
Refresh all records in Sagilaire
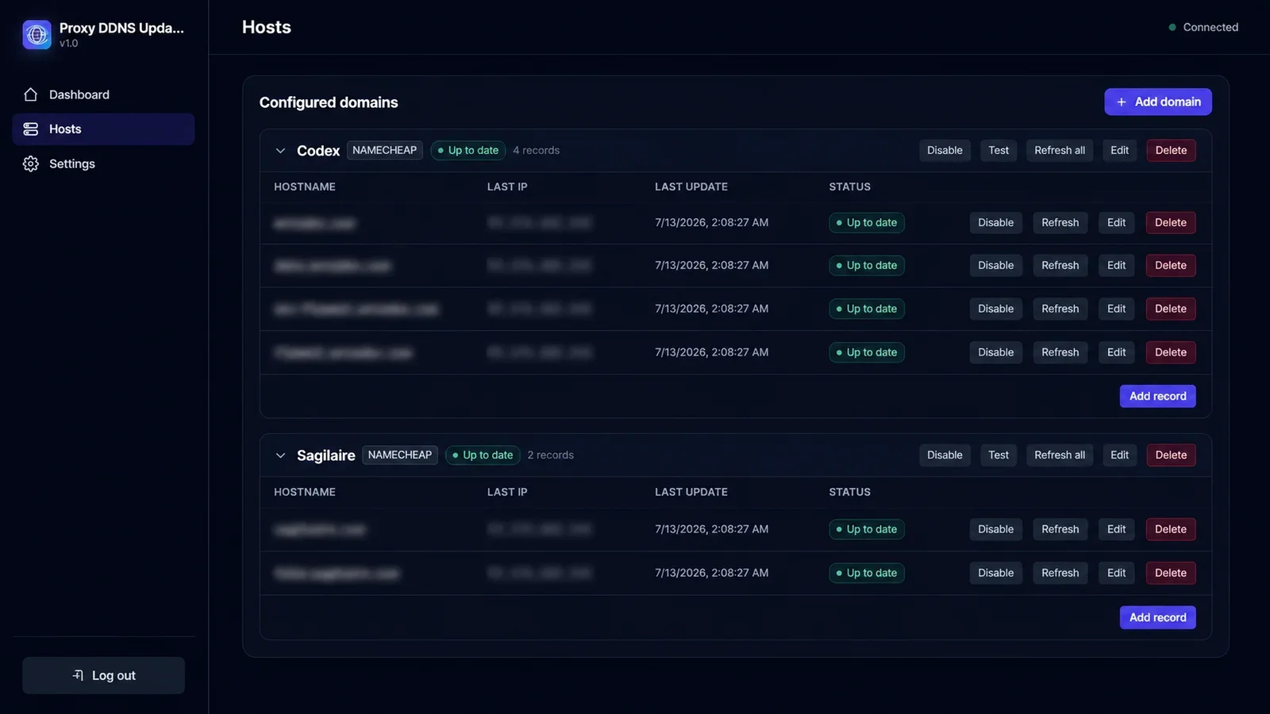tap(1060, 455)
